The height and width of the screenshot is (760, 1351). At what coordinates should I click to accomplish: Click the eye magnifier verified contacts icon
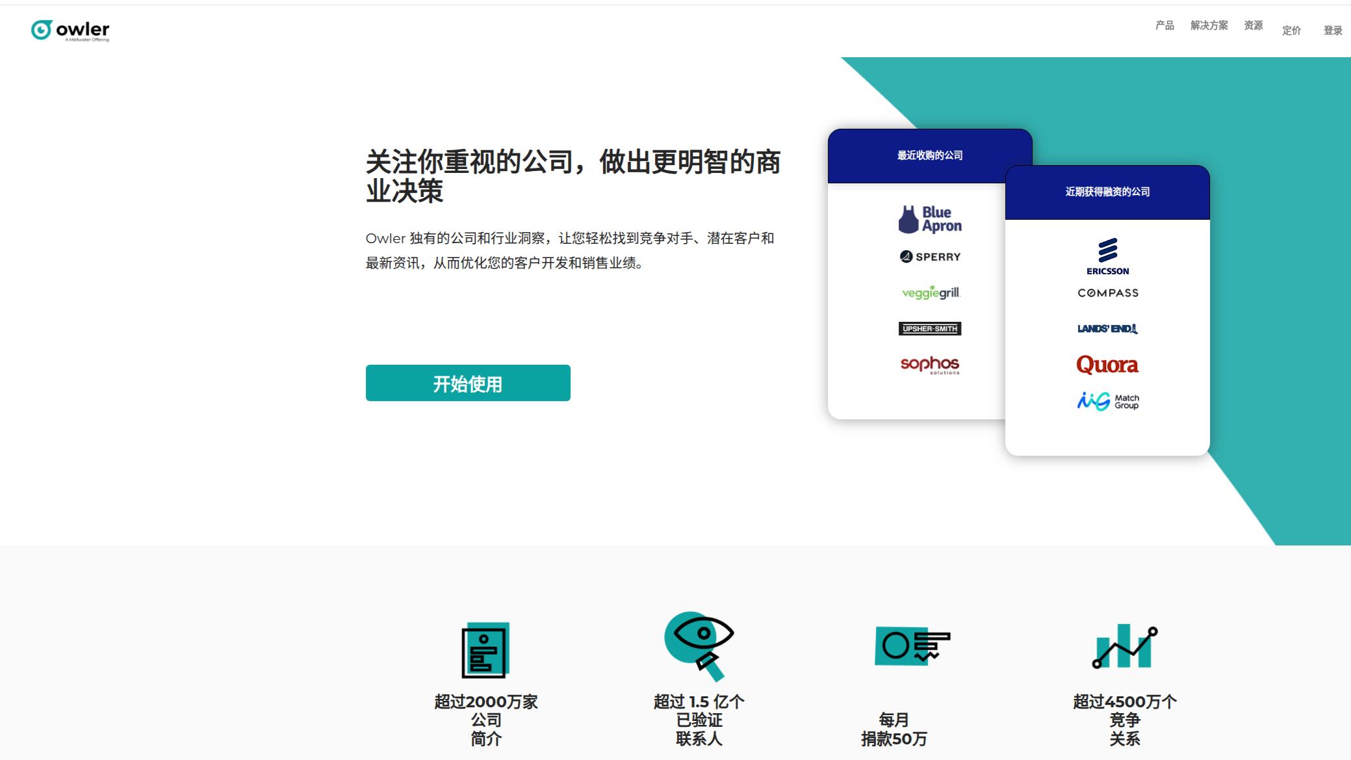click(699, 646)
